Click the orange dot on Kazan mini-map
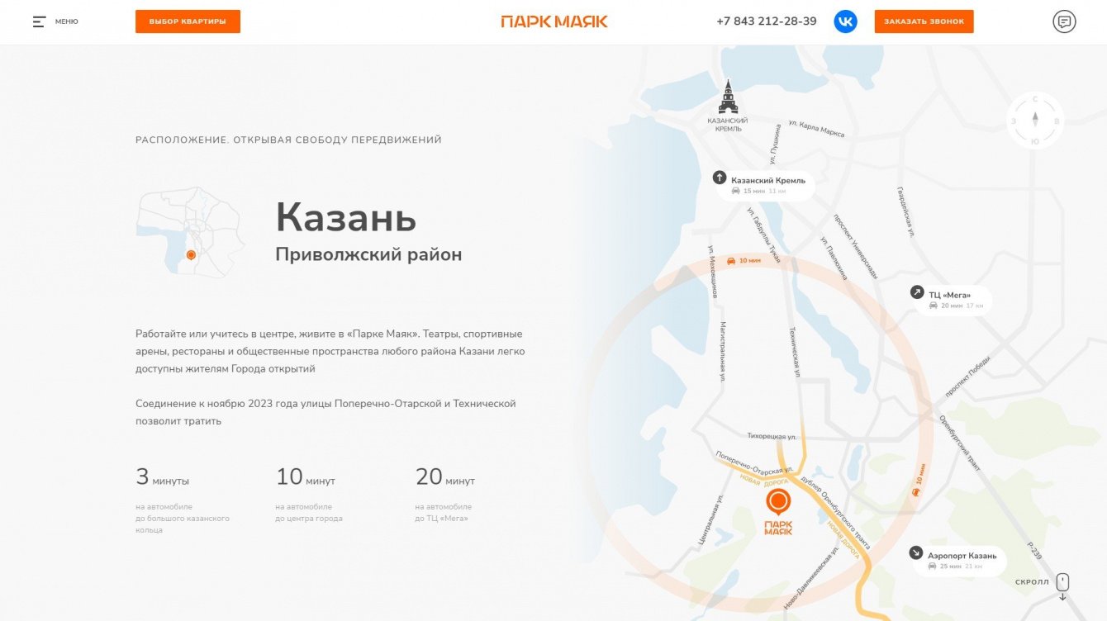 coord(191,255)
